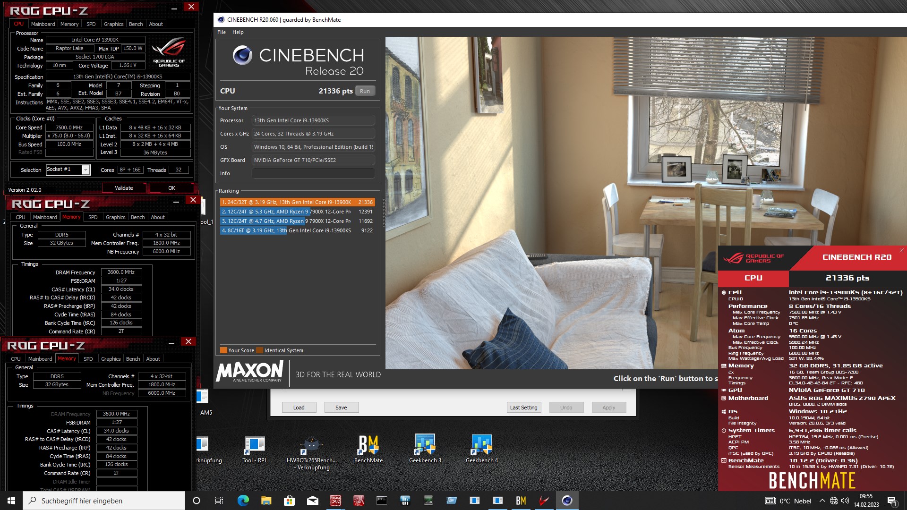Run the Cinebench CPU test
Viewport: 907px width, 510px height.
[365, 91]
